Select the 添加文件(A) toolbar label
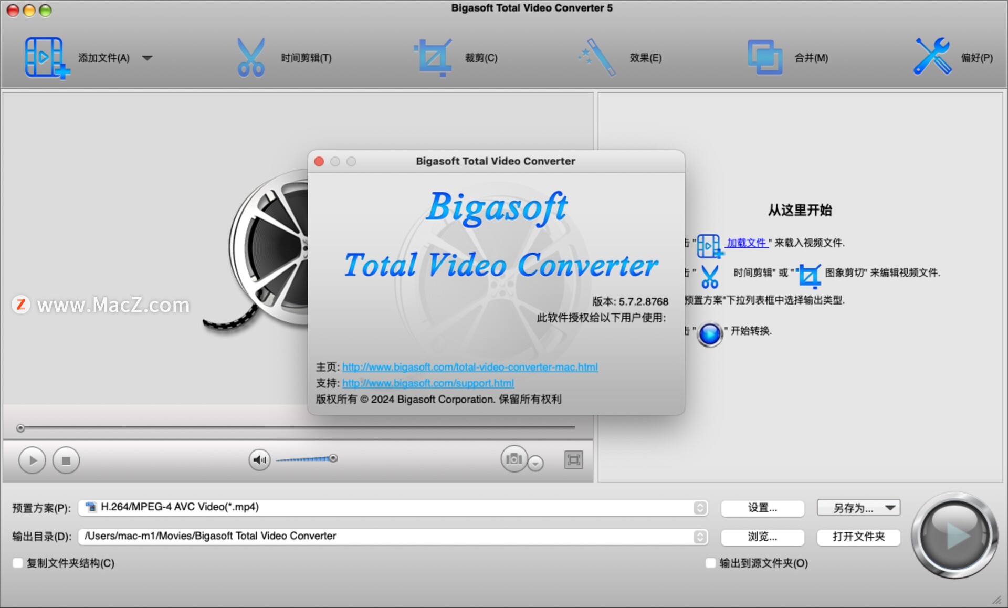 pyautogui.click(x=104, y=58)
